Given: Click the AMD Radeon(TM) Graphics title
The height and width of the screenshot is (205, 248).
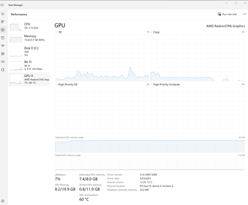Looking at the screenshot, I should [x=226, y=26].
